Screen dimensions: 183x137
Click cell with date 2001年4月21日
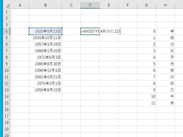(x=45, y=77)
